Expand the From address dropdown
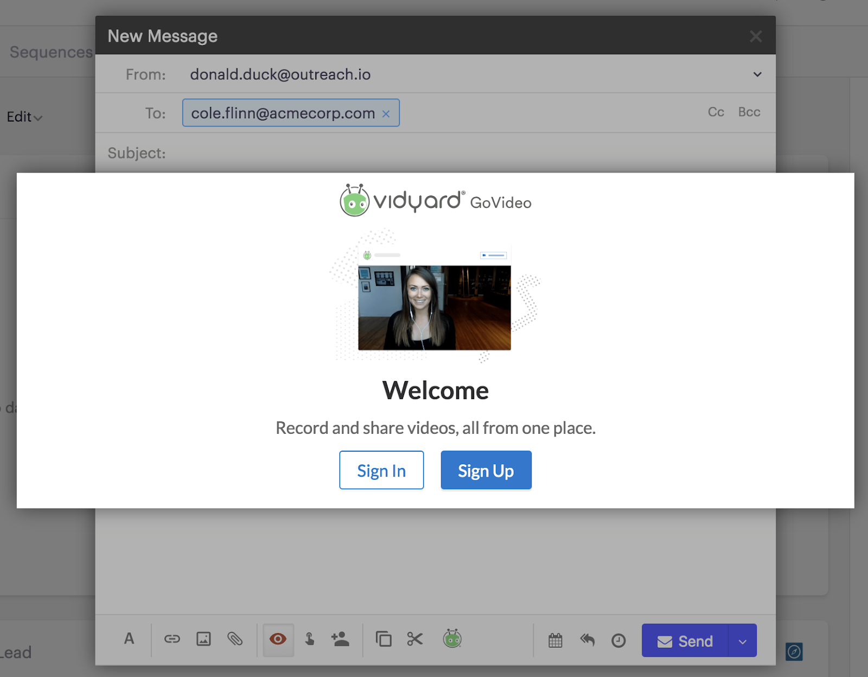The image size is (868, 677). (x=757, y=74)
